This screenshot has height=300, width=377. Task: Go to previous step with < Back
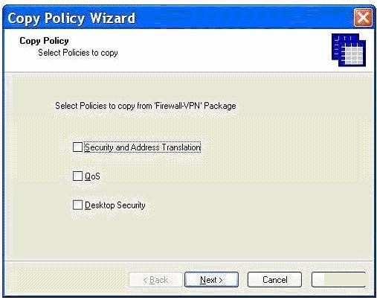(x=155, y=280)
